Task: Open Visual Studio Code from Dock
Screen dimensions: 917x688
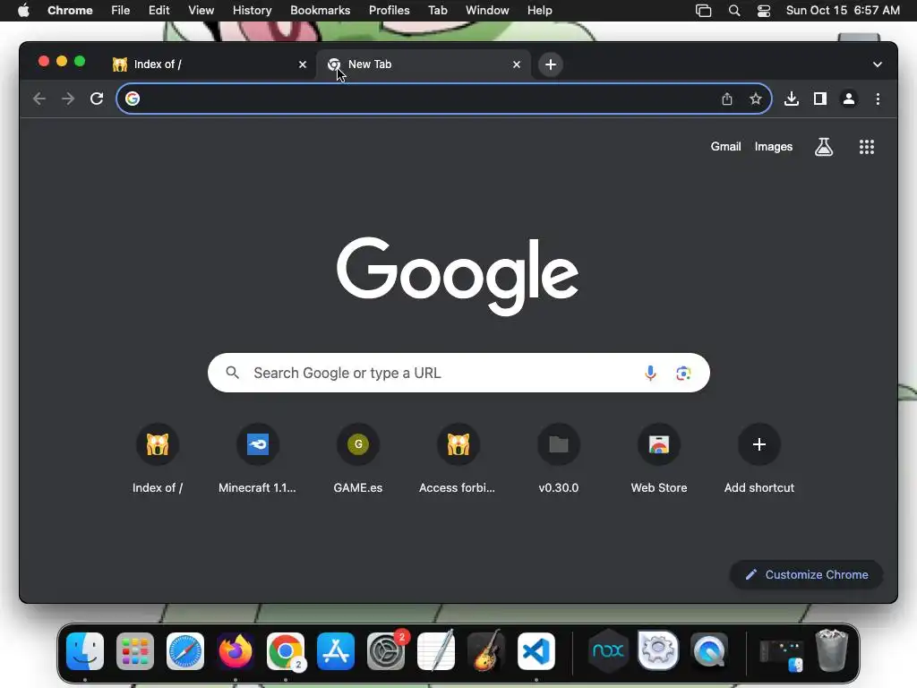Action: coord(536,651)
